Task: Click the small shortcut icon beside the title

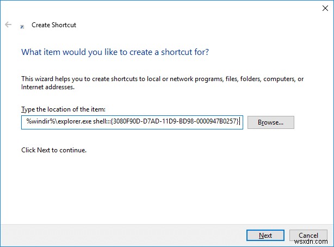Action: pyautogui.click(x=22, y=26)
